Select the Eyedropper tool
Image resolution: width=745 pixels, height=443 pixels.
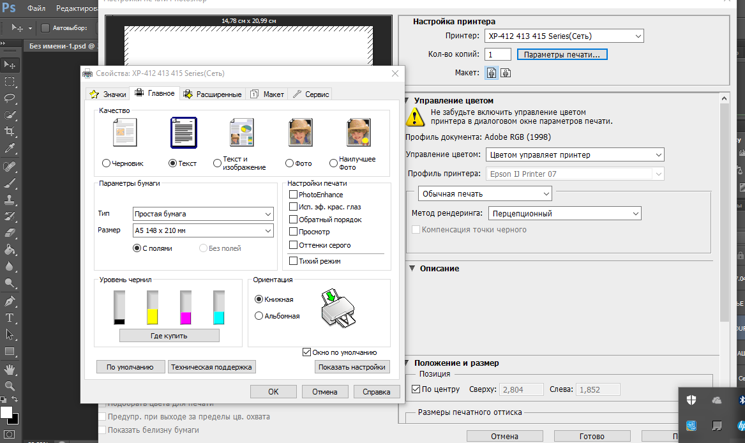[x=10, y=149]
